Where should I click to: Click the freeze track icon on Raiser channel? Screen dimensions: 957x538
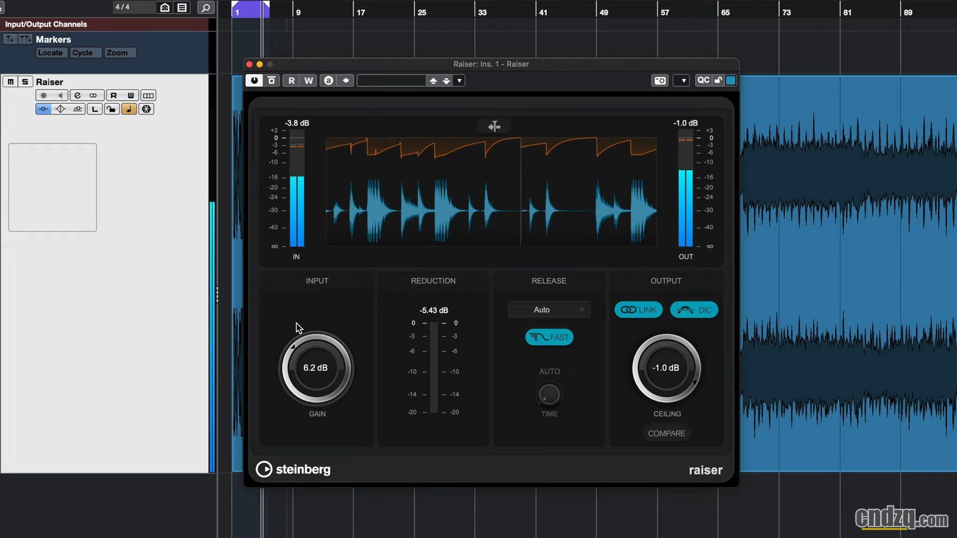point(146,109)
